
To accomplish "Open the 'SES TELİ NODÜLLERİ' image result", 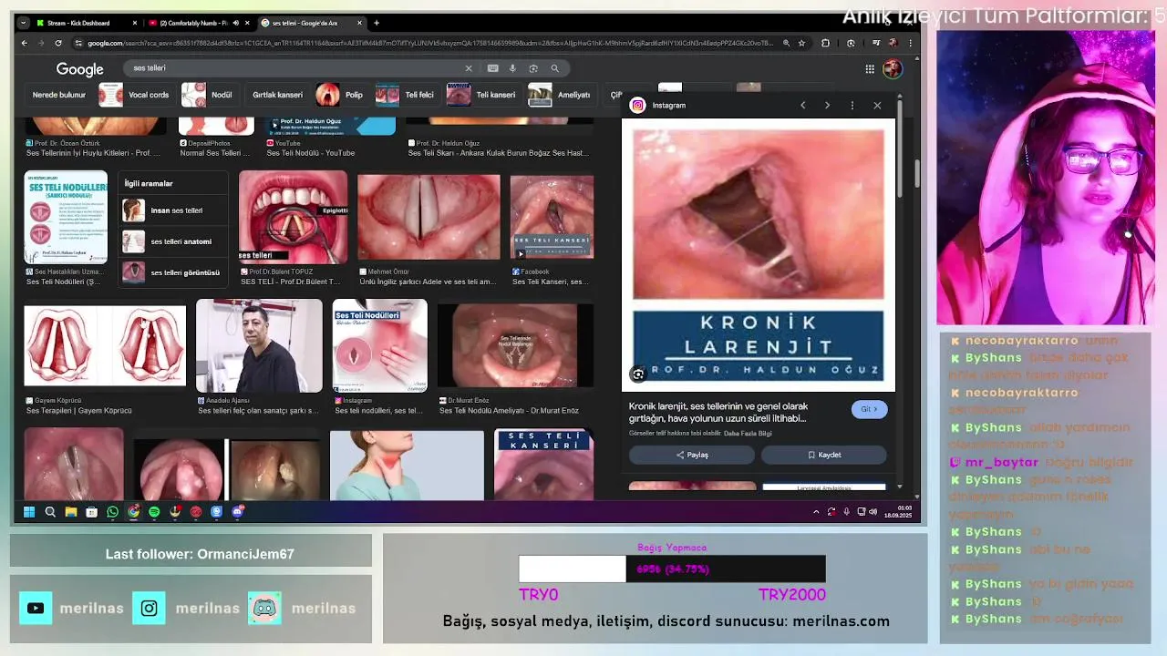I will coord(66,217).
